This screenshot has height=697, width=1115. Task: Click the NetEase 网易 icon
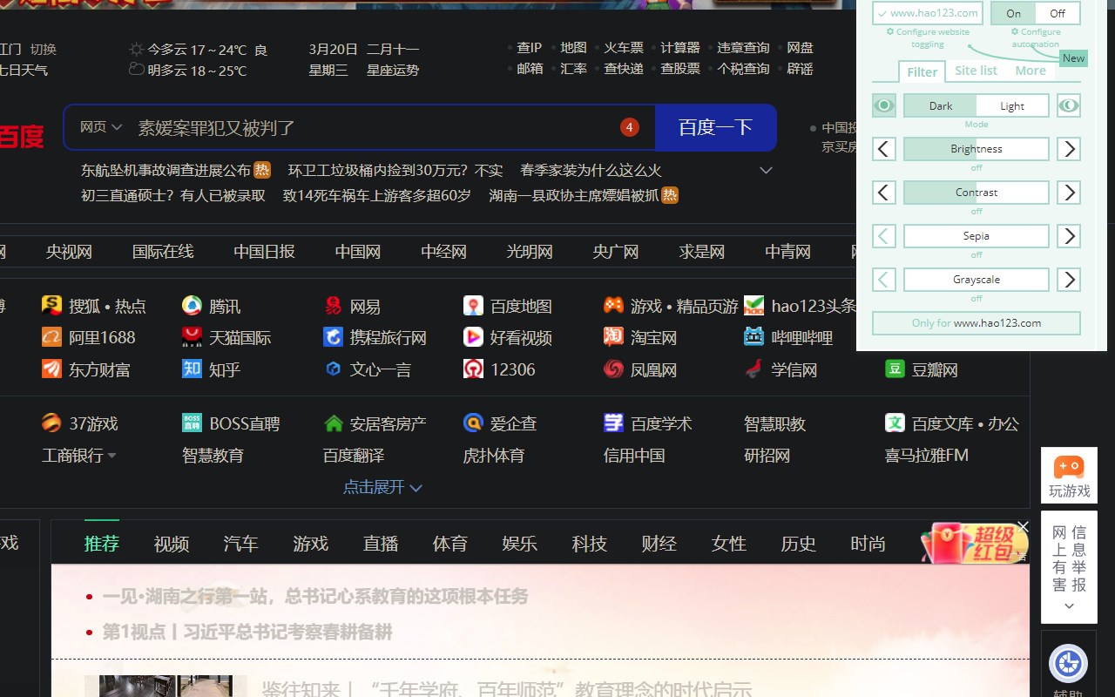[x=333, y=305]
